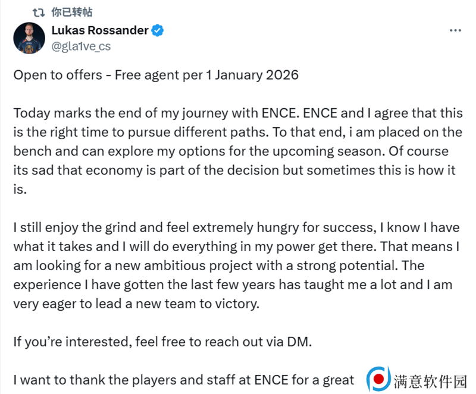476x394 pixels.
Task: Open the three-dot more options menu
Action: pos(455,30)
